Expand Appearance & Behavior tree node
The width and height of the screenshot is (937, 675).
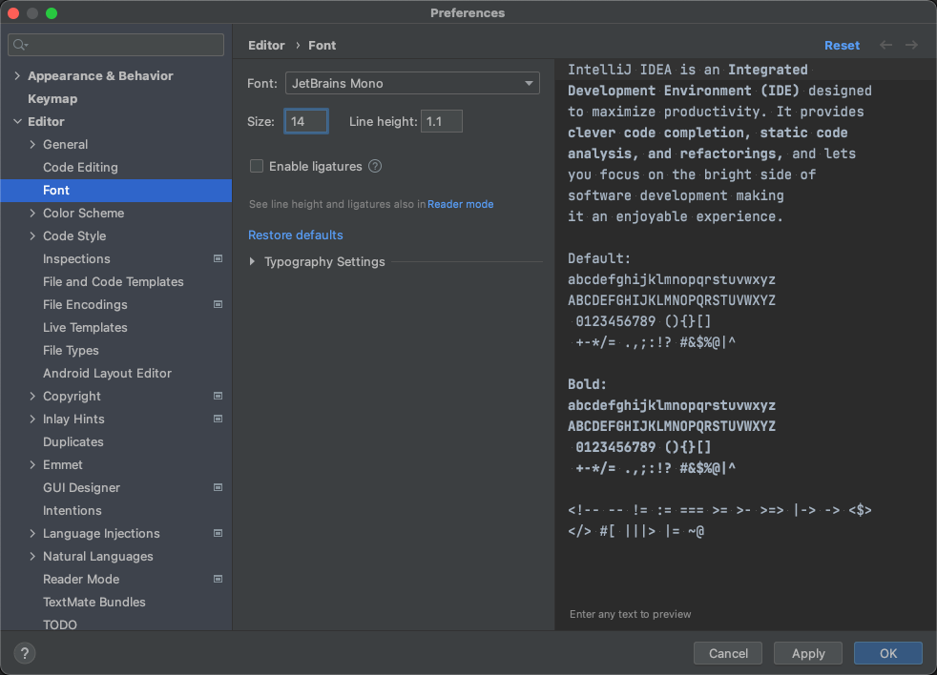[17, 76]
